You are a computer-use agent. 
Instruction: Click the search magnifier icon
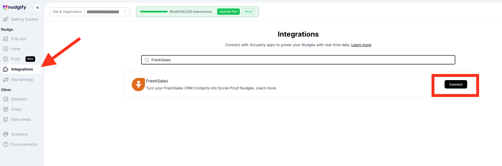click(x=147, y=60)
